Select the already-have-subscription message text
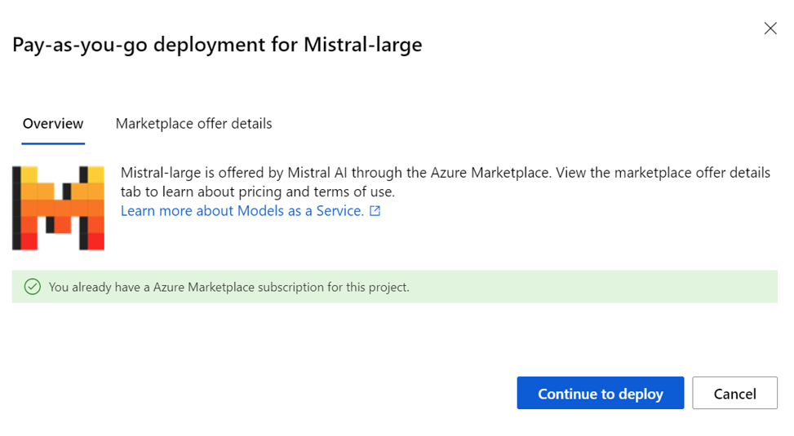Screen dimensions: 794x436 tap(228, 288)
